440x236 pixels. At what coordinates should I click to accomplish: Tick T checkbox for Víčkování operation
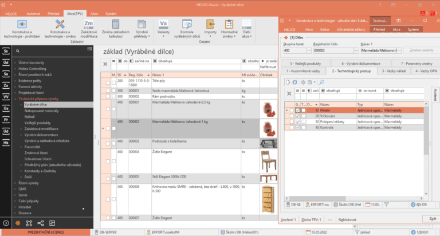303,116
